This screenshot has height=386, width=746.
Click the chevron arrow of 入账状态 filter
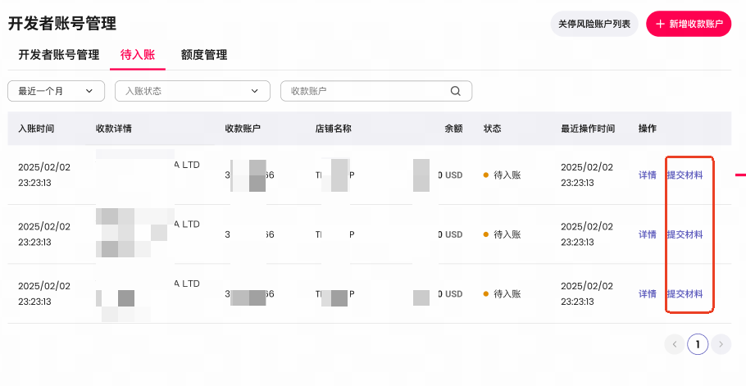[254, 91]
